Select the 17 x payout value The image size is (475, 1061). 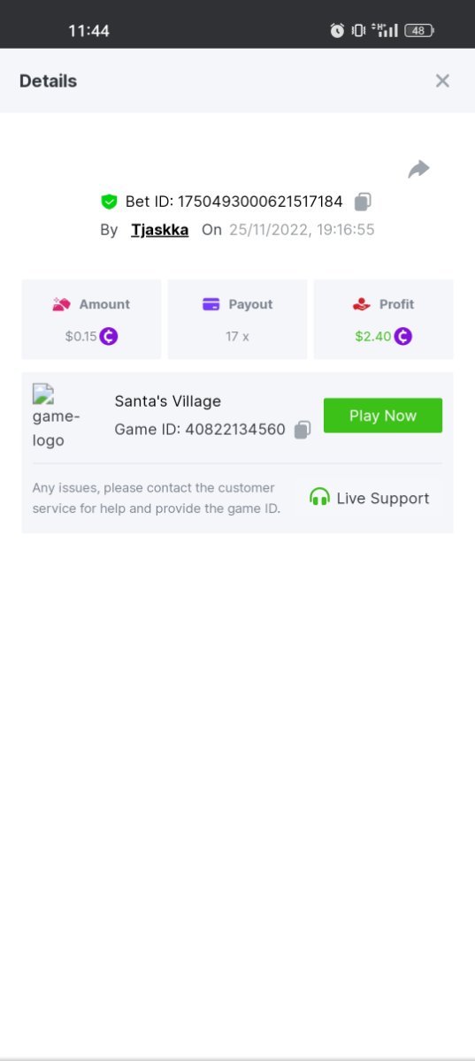(238, 336)
